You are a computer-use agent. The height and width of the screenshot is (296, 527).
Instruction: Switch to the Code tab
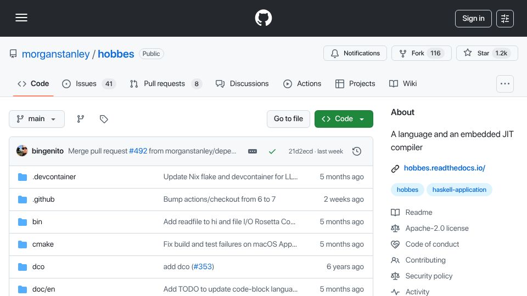tap(33, 83)
